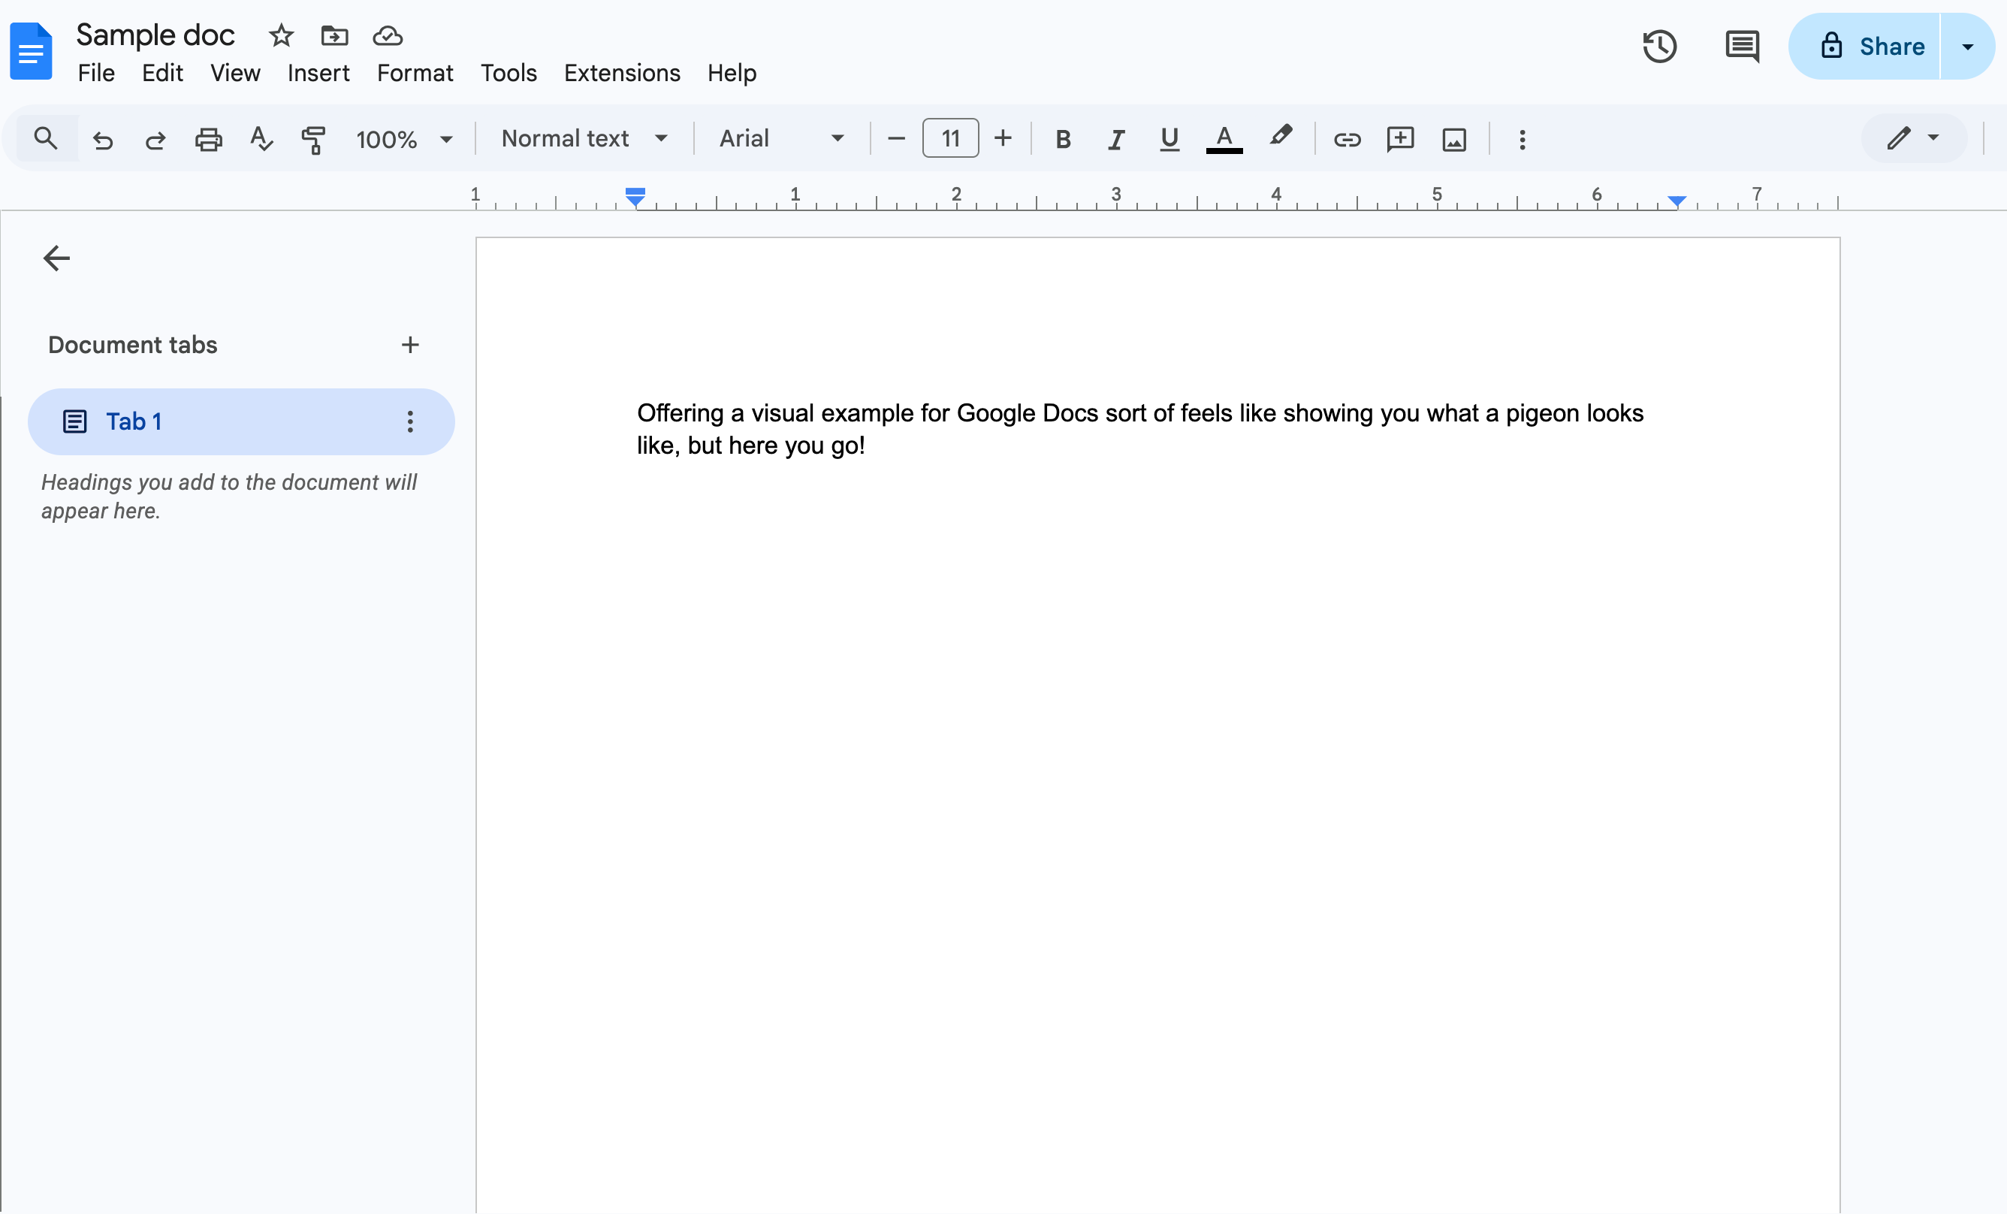Open the text color picker
Viewport: 2007px width, 1214px height.
click(x=1224, y=139)
